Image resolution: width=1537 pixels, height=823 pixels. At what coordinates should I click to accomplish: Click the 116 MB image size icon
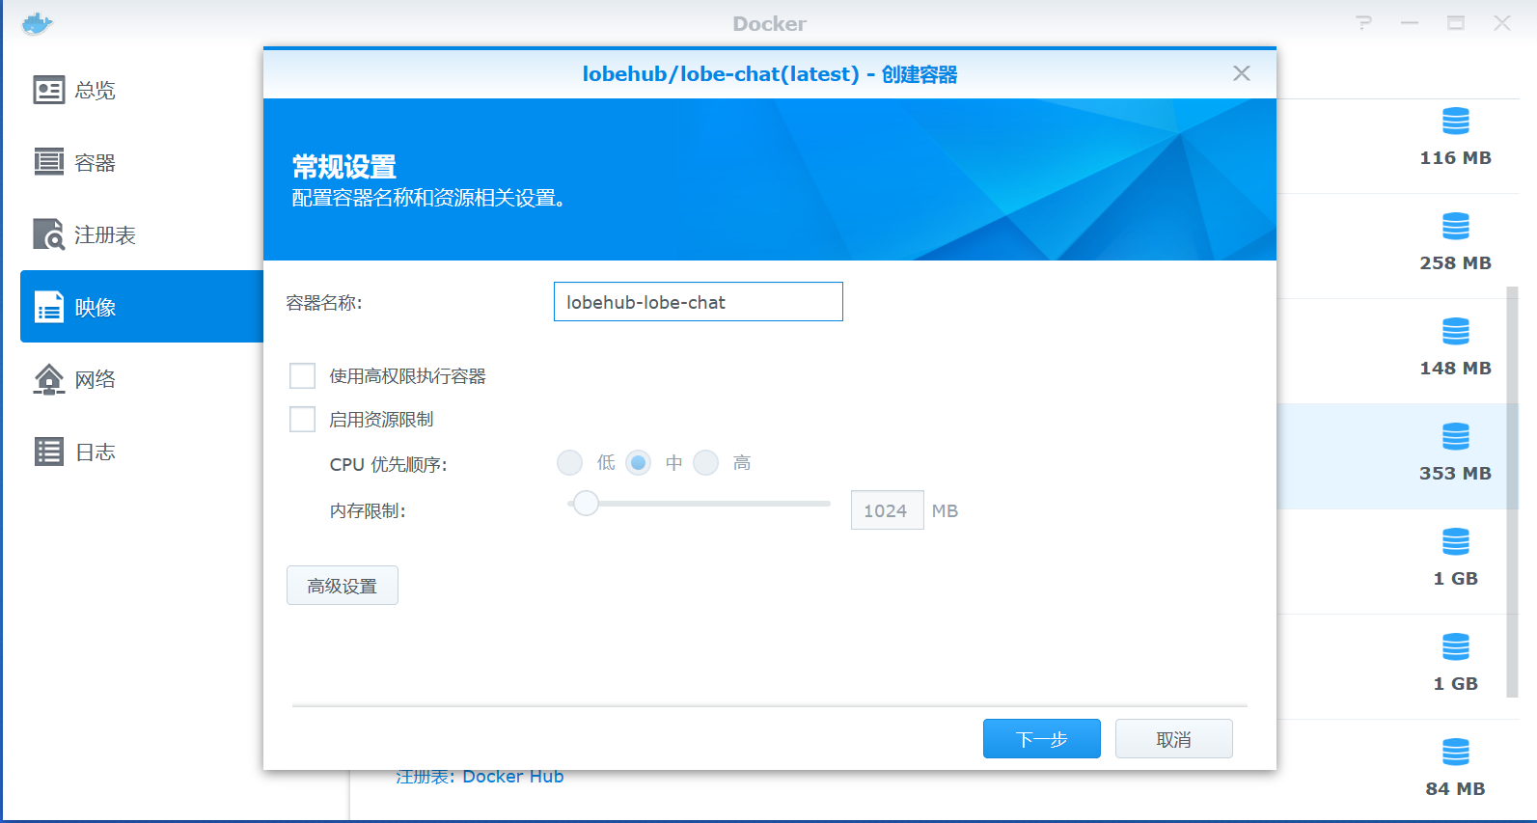click(1455, 122)
